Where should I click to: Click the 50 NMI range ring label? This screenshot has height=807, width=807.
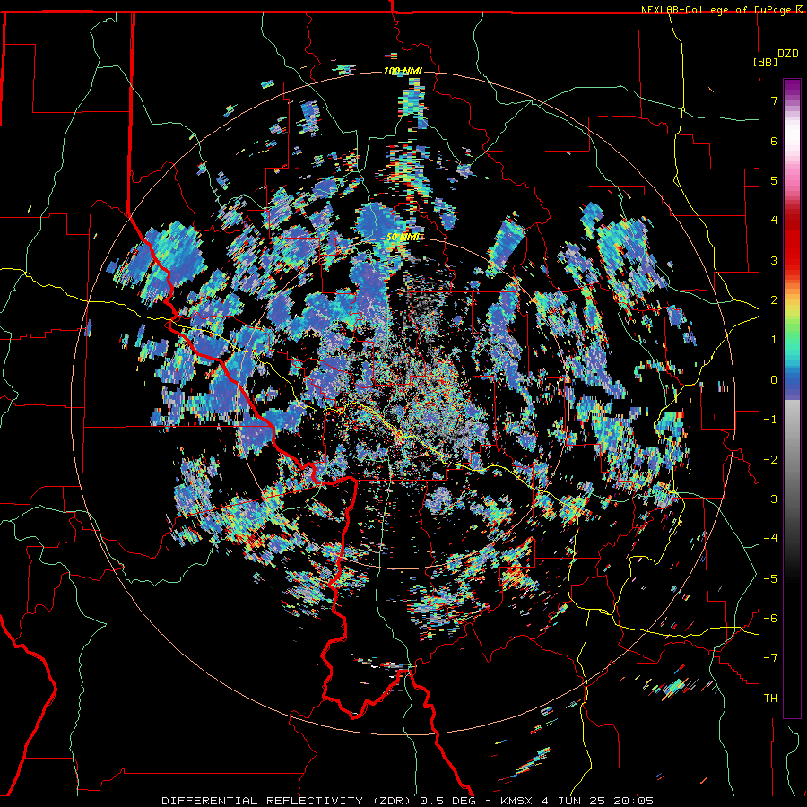point(403,238)
